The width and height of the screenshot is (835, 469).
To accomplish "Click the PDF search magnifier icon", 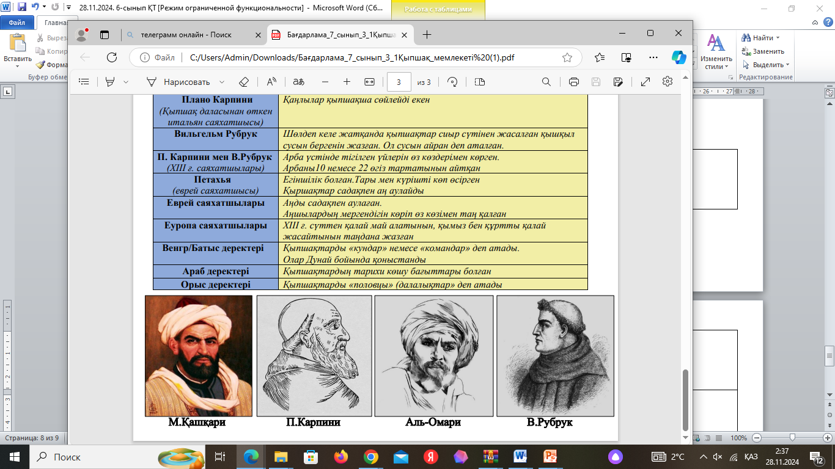I will point(546,82).
